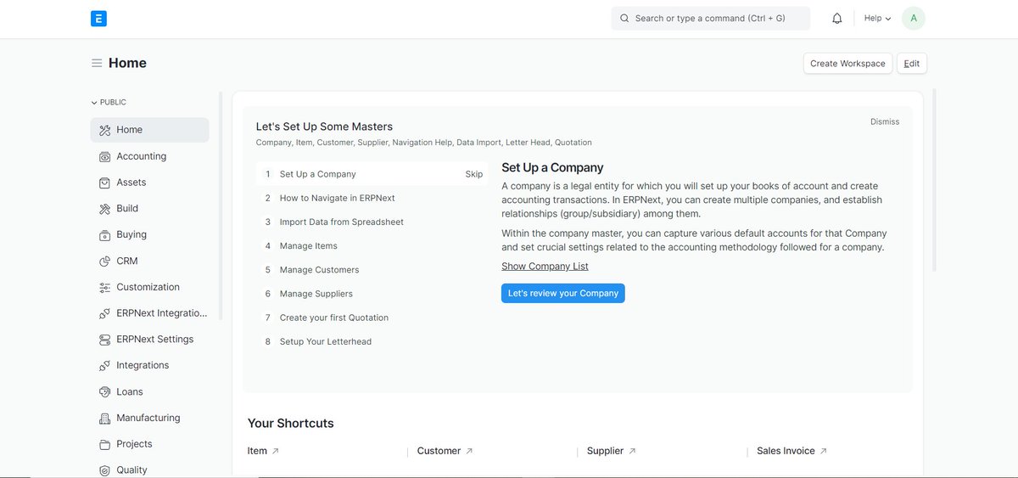1018x478 pixels.
Task: Click the arrow icon beside Supplier shortcut
Action: [x=632, y=451]
